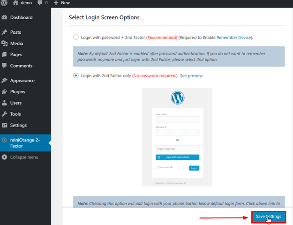Click the WordPress logo in admin bar
This screenshot has width=293, height=225.
pos(4,3)
